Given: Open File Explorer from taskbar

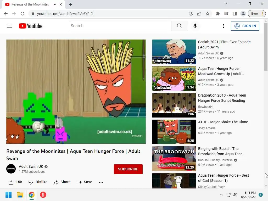Looking at the screenshot, I should pos(20,195).
